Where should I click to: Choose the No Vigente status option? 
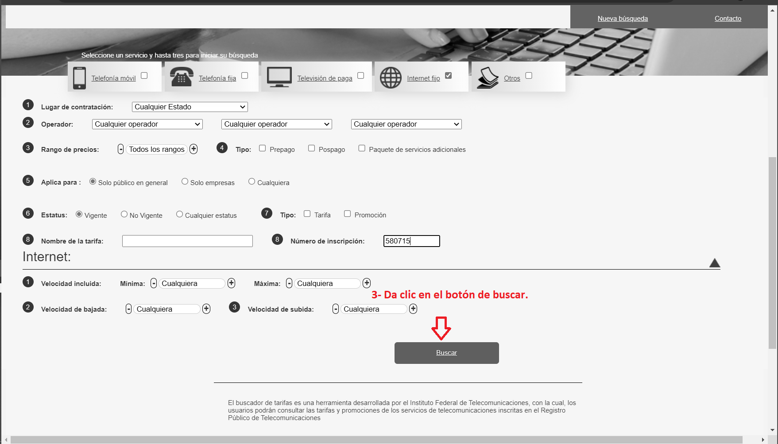124,214
